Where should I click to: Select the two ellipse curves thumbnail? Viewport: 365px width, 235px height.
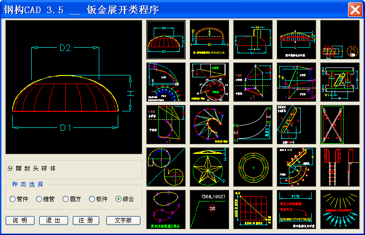(165, 210)
